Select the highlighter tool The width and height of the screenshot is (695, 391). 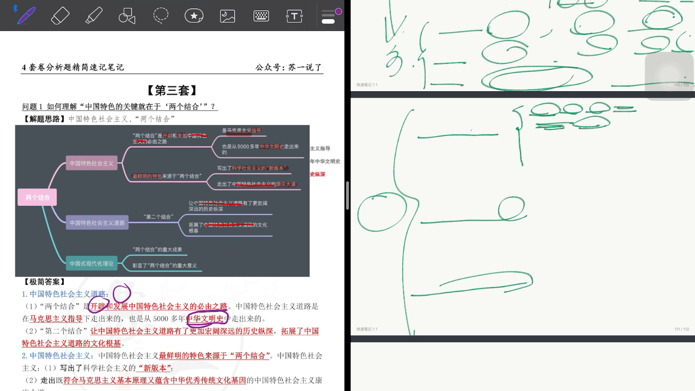pyautogui.click(x=94, y=15)
